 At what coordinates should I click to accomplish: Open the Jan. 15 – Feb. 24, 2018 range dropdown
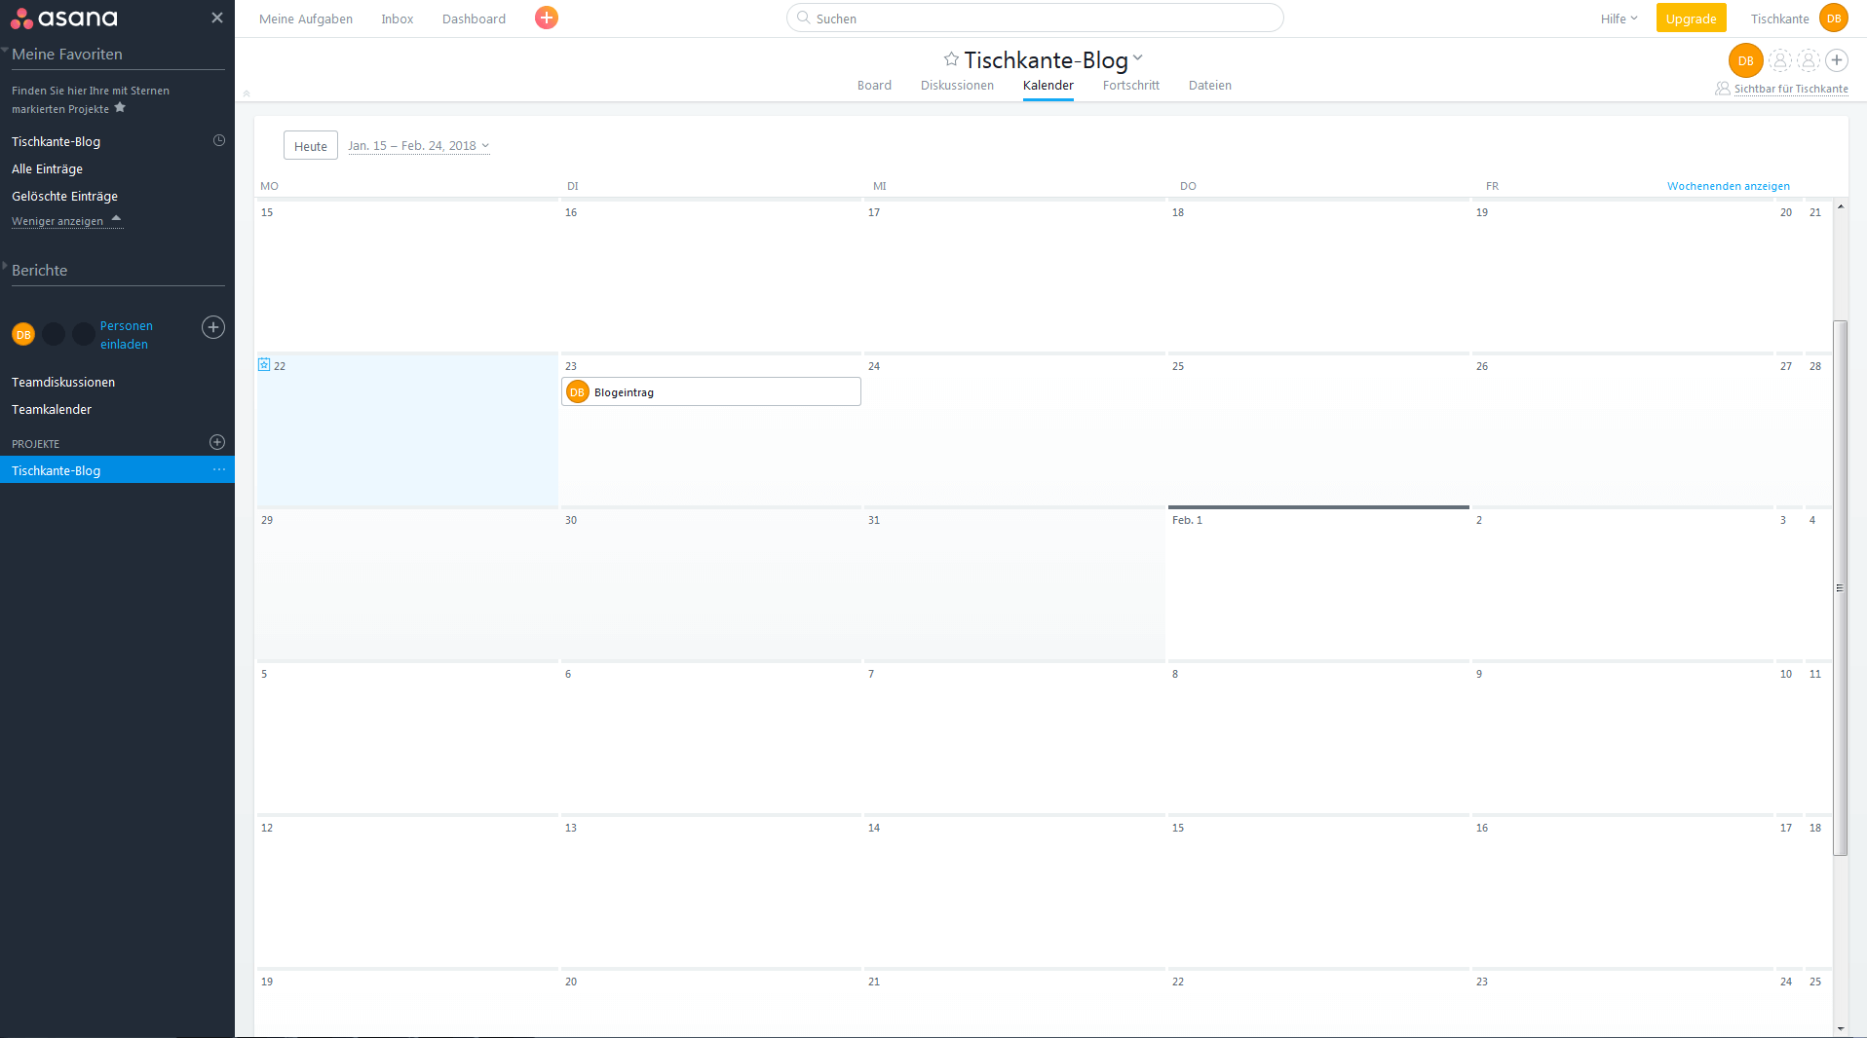click(418, 146)
